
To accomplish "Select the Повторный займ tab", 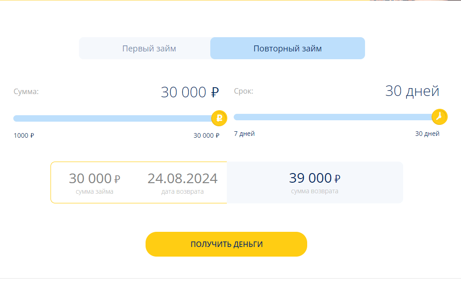I will click(x=287, y=48).
